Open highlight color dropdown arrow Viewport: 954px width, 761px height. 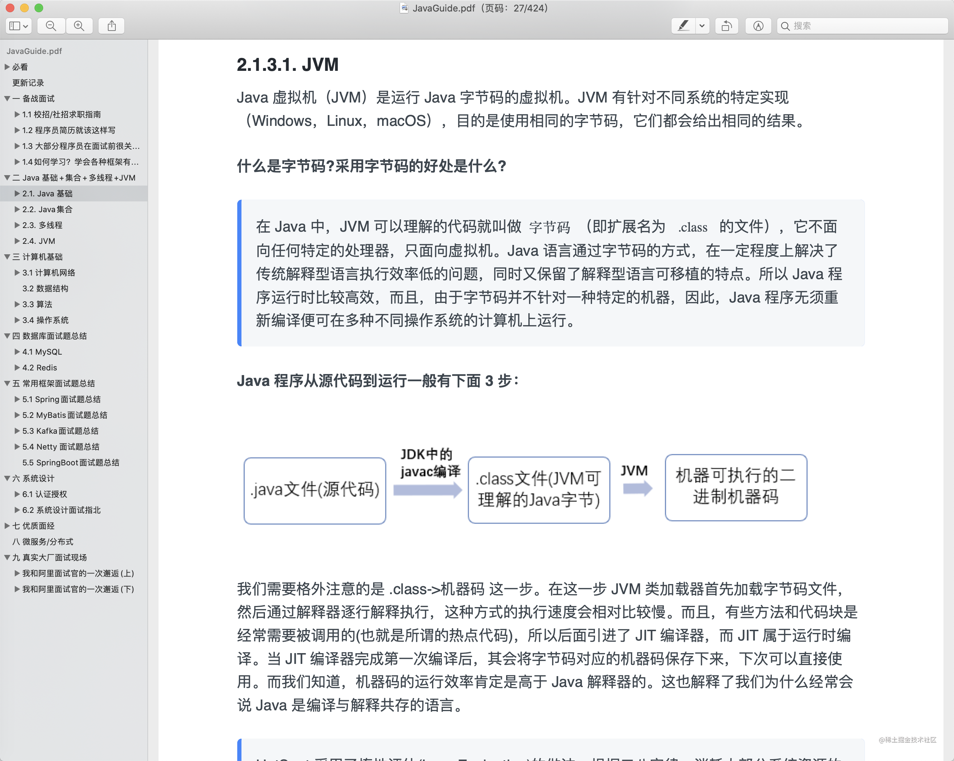pyautogui.click(x=702, y=26)
